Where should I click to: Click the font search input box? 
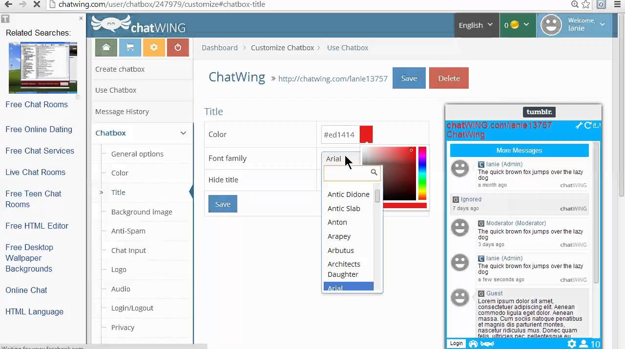point(352,172)
